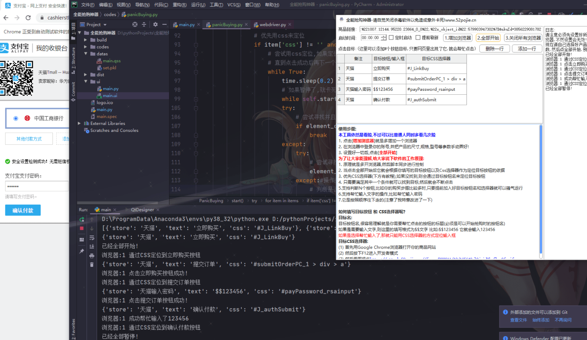Click the 确认付款 button on Alipay page
This screenshot has height=340, width=587.
[23, 210]
